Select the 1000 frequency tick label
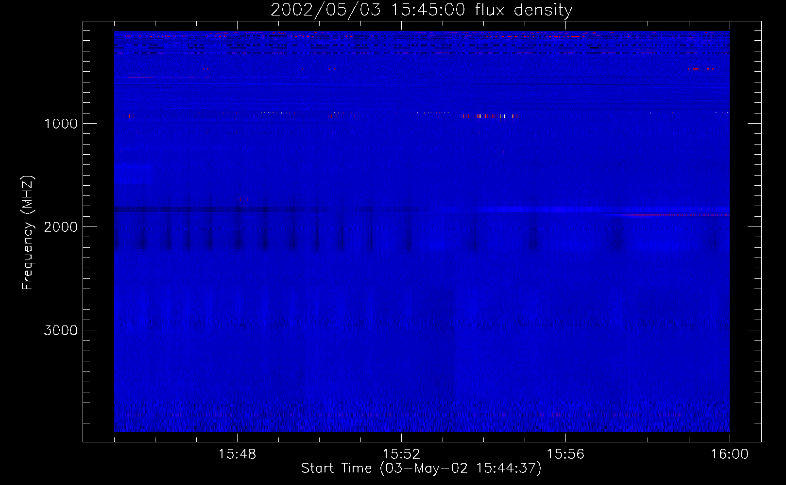Viewport: 786px width, 485px height. tap(61, 124)
